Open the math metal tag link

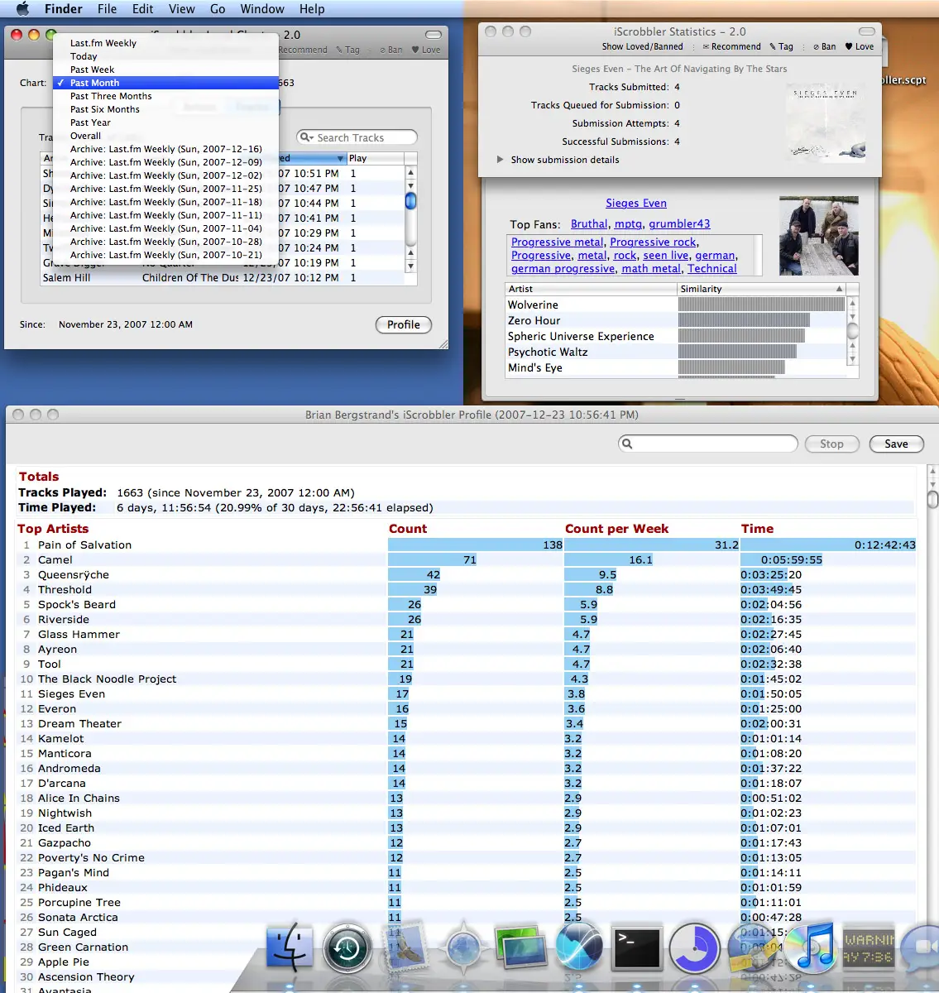[x=651, y=268]
